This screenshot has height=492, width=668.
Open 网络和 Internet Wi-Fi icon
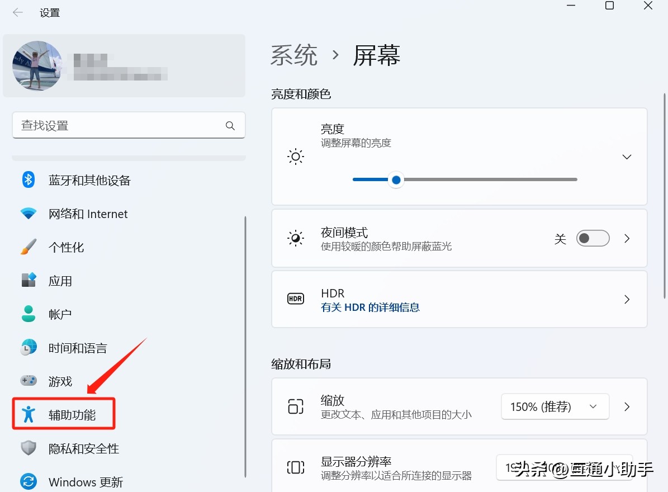click(29, 214)
